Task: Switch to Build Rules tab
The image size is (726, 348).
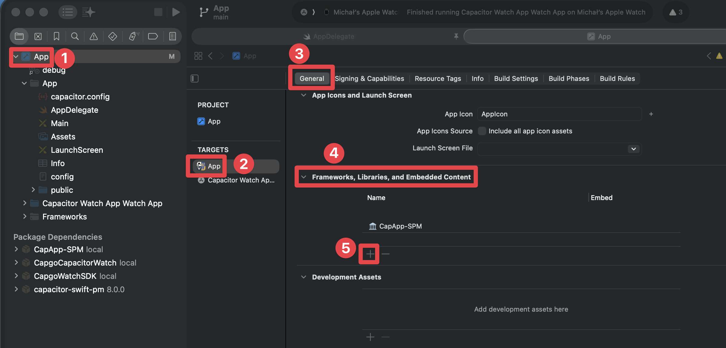Action: pyautogui.click(x=617, y=79)
